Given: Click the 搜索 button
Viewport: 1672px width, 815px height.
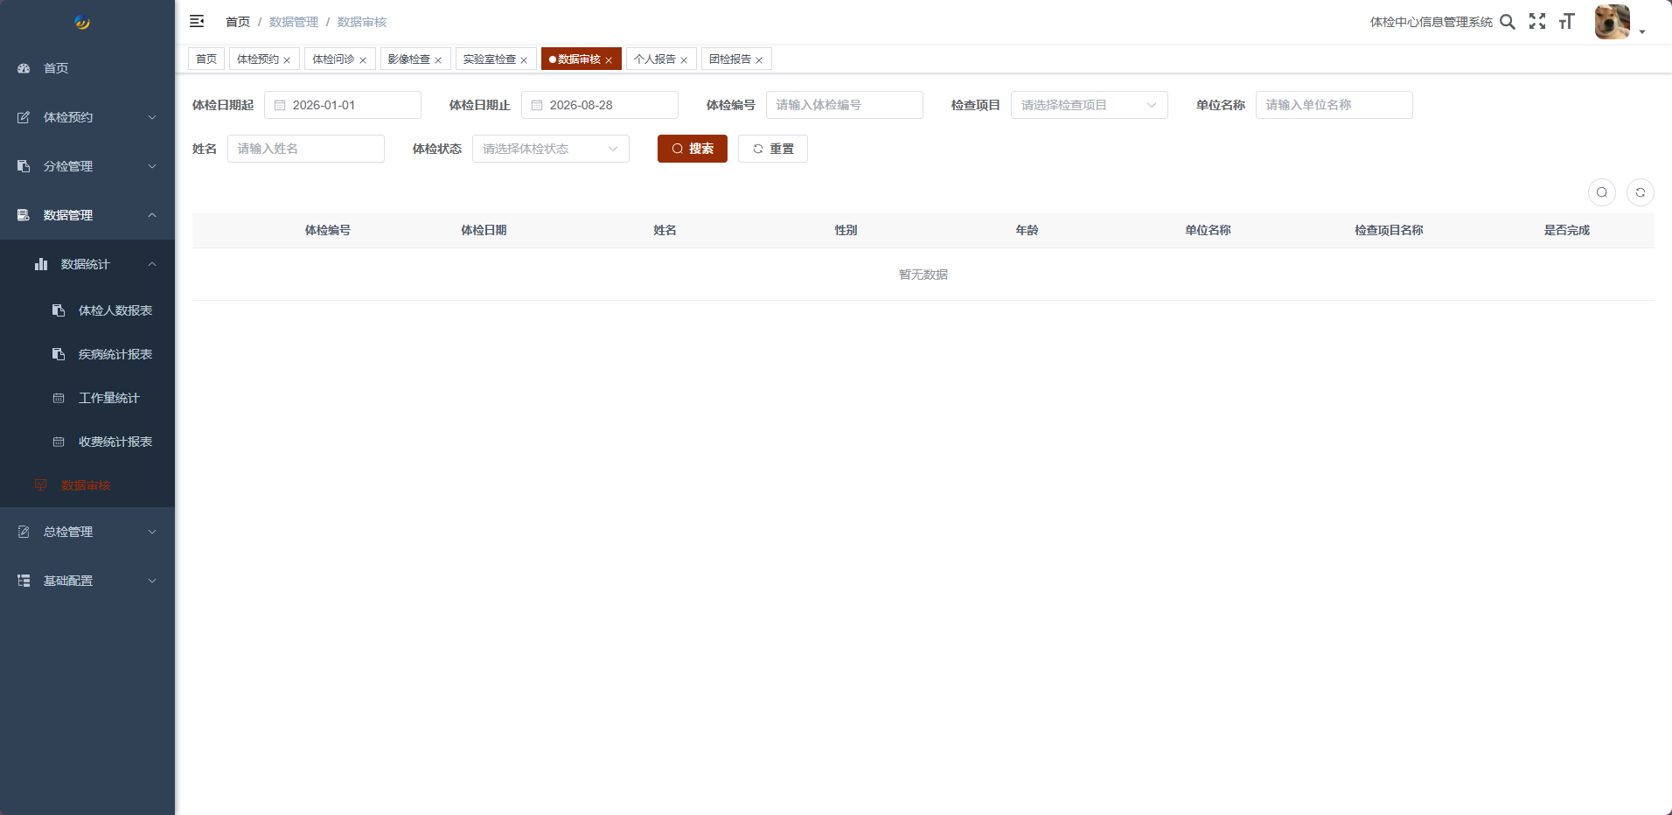Looking at the screenshot, I should tap(693, 149).
